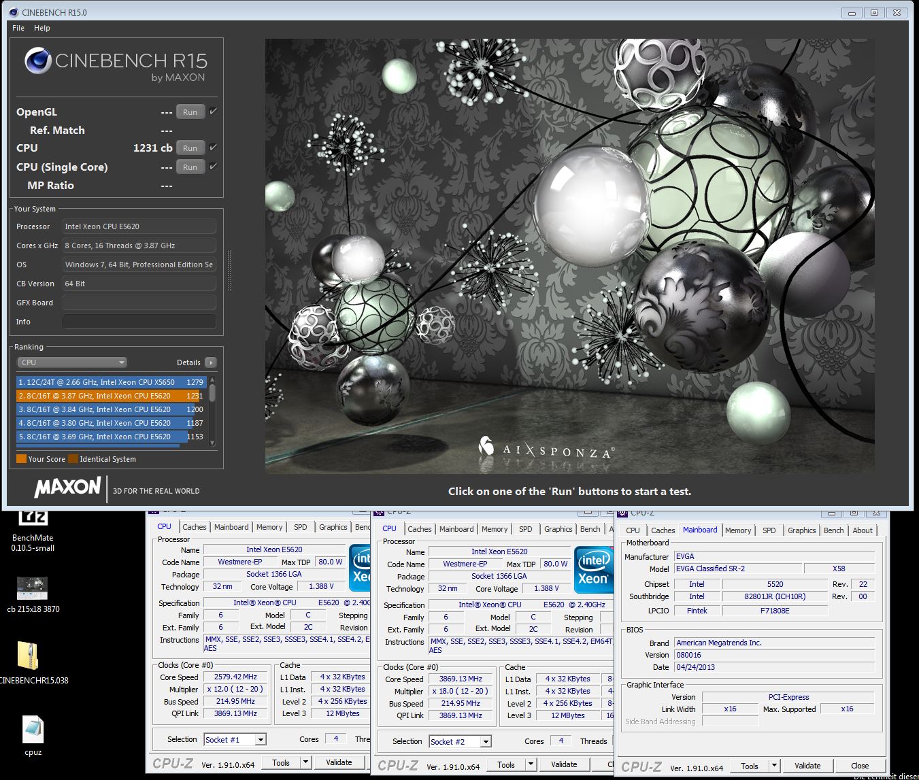Click the rendered Cinebench scene image
The width and height of the screenshot is (919, 780).
pos(570,256)
